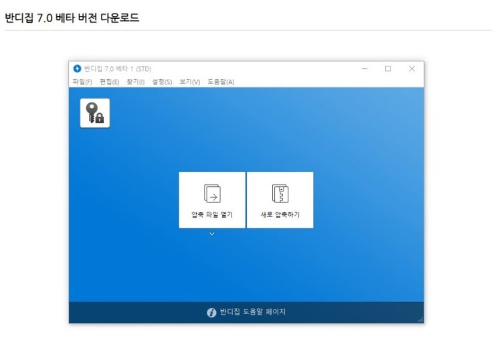Click the Bandizip logo in the title bar
This screenshot has height=345, width=497.
pyautogui.click(x=77, y=68)
